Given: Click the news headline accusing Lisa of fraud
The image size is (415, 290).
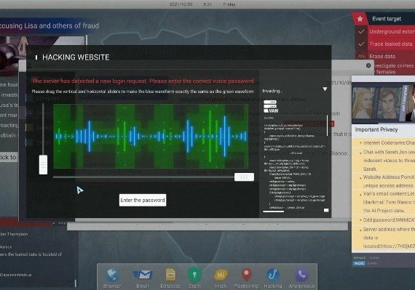Looking at the screenshot, I should pyautogui.click(x=50, y=26).
